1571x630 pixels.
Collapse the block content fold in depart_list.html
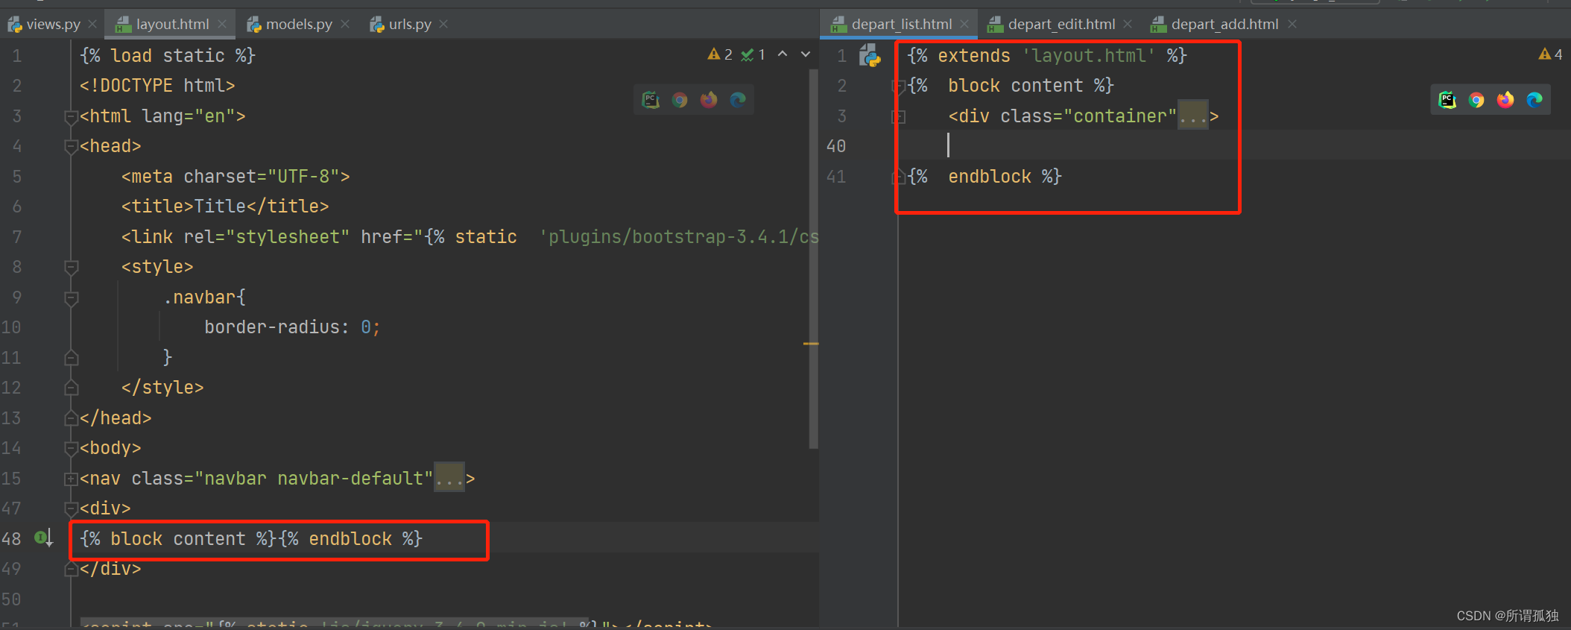click(x=899, y=86)
